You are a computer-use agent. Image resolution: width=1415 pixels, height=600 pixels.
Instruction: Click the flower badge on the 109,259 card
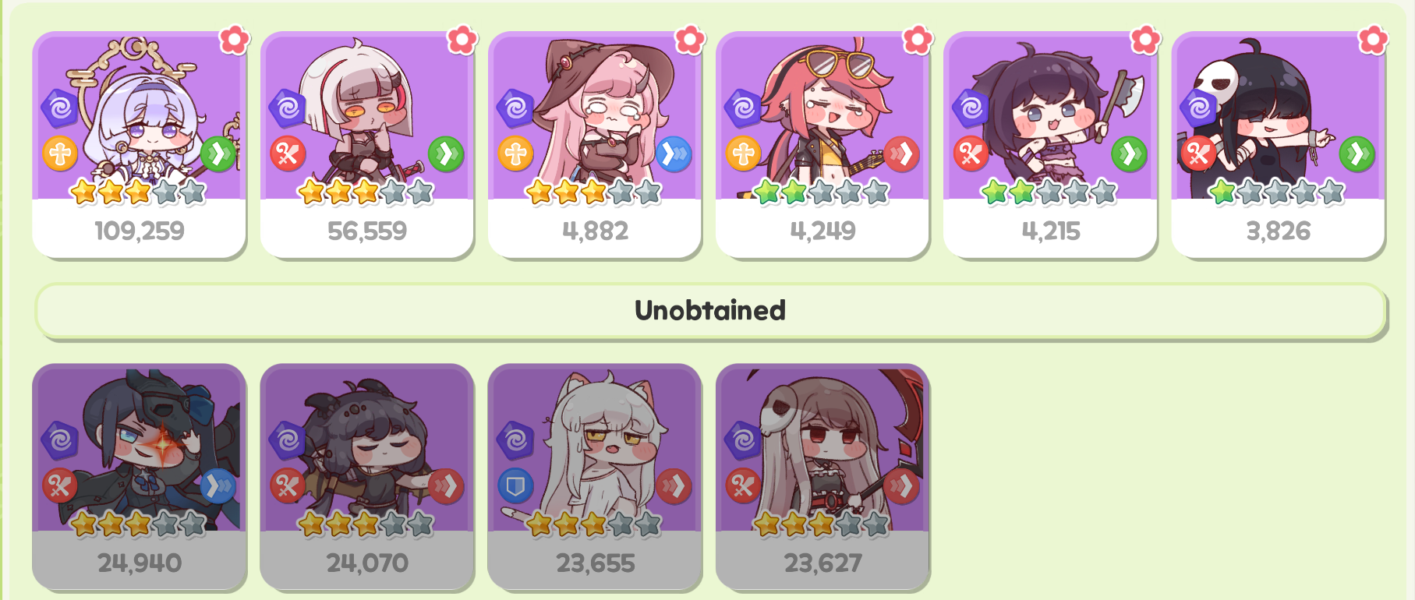click(234, 40)
